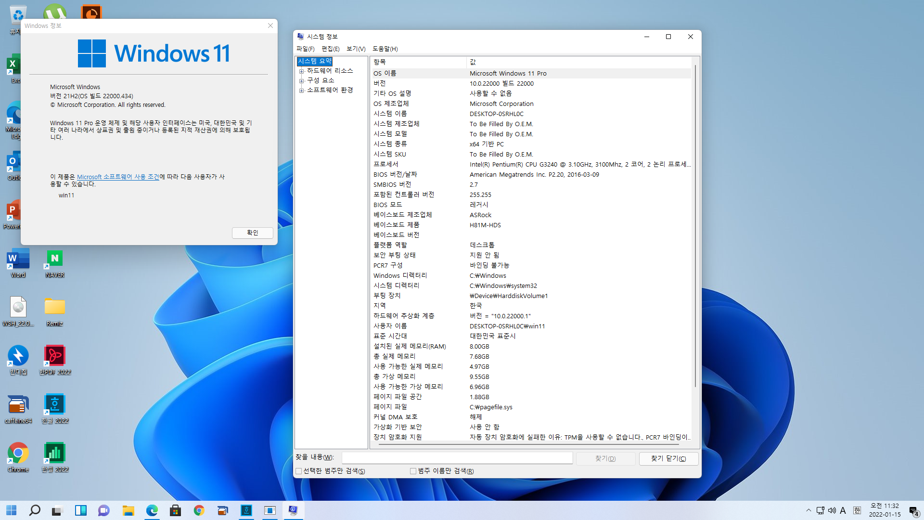Open Task View on the taskbar
924x520 pixels.
pos(58,510)
